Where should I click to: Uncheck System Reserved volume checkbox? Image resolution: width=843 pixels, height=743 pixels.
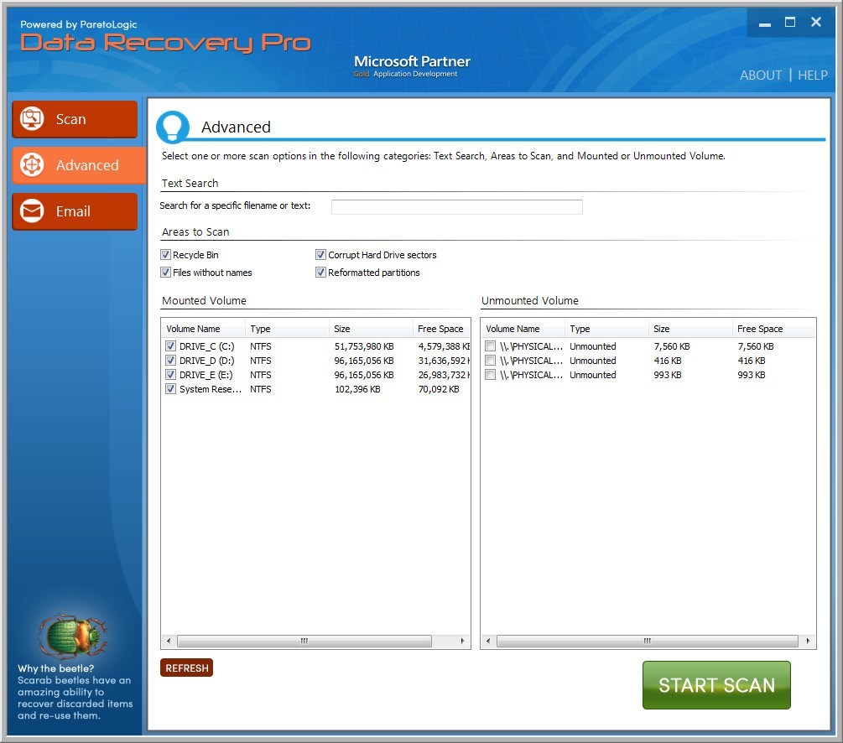(x=170, y=389)
